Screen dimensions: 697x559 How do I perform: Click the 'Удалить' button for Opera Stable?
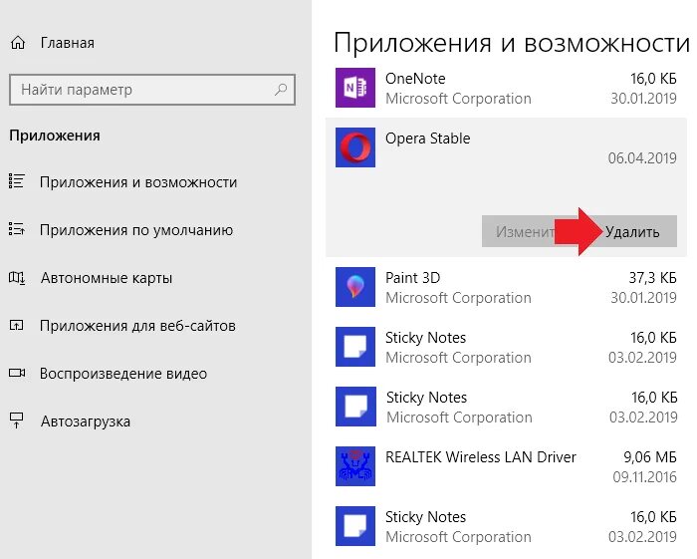[x=632, y=232]
